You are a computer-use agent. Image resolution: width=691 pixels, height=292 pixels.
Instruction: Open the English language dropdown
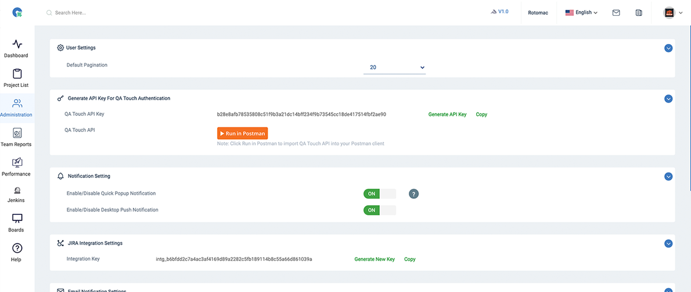pos(582,13)
